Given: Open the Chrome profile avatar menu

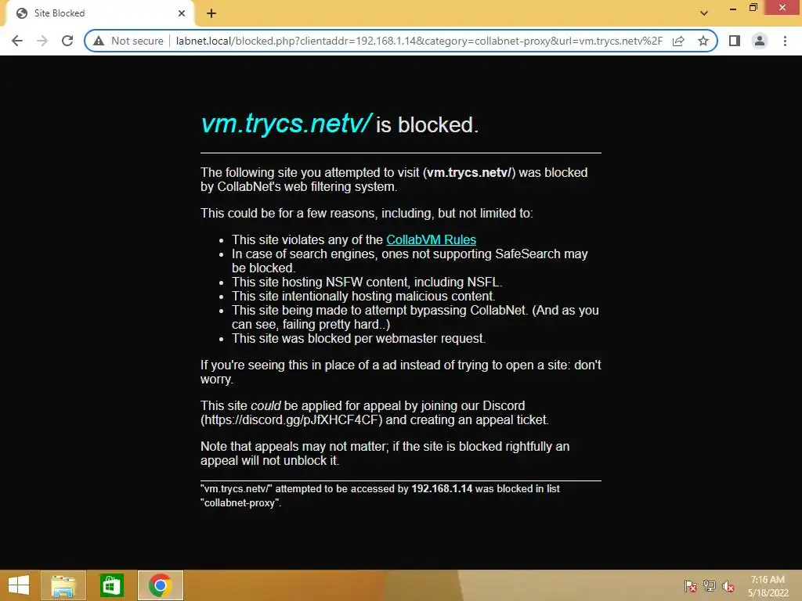Looking at the screenshot, I should pos(760,41).
